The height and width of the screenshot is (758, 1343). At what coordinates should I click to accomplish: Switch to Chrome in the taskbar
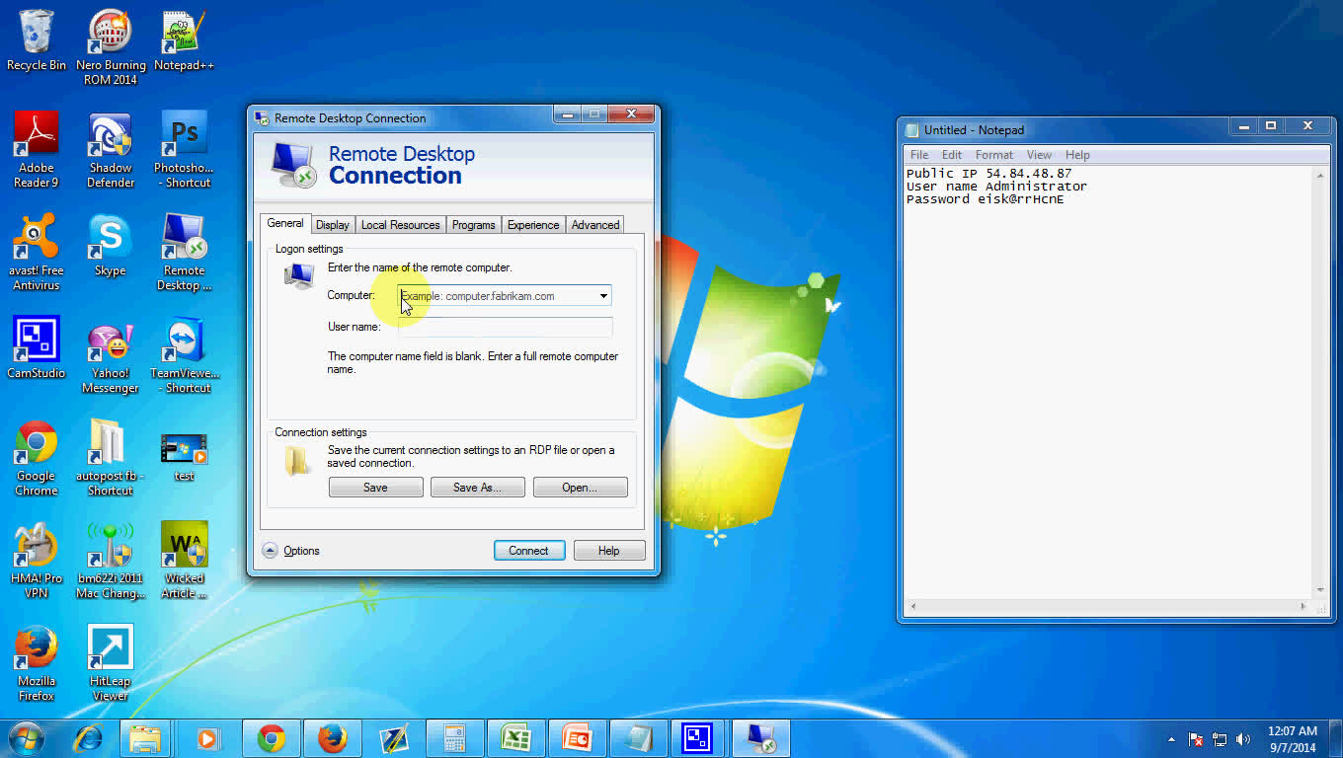click(x=272, y=738)
